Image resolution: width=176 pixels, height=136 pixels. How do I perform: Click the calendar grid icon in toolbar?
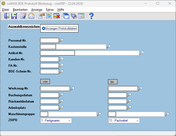(81, 16)
